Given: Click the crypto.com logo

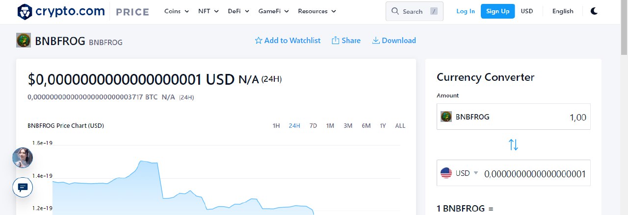Looking at the screenshot, I should tap(61, 11).
